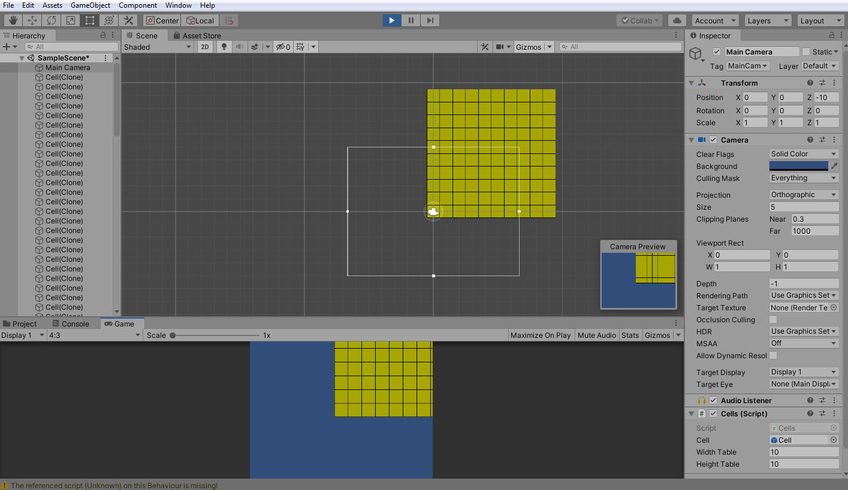Click GameObject icon selector cube
The image size is (848, 490).
tap(695, 55)
